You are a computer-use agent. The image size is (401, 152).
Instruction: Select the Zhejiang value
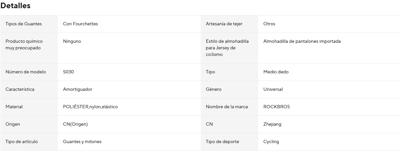tap(272, 124)
